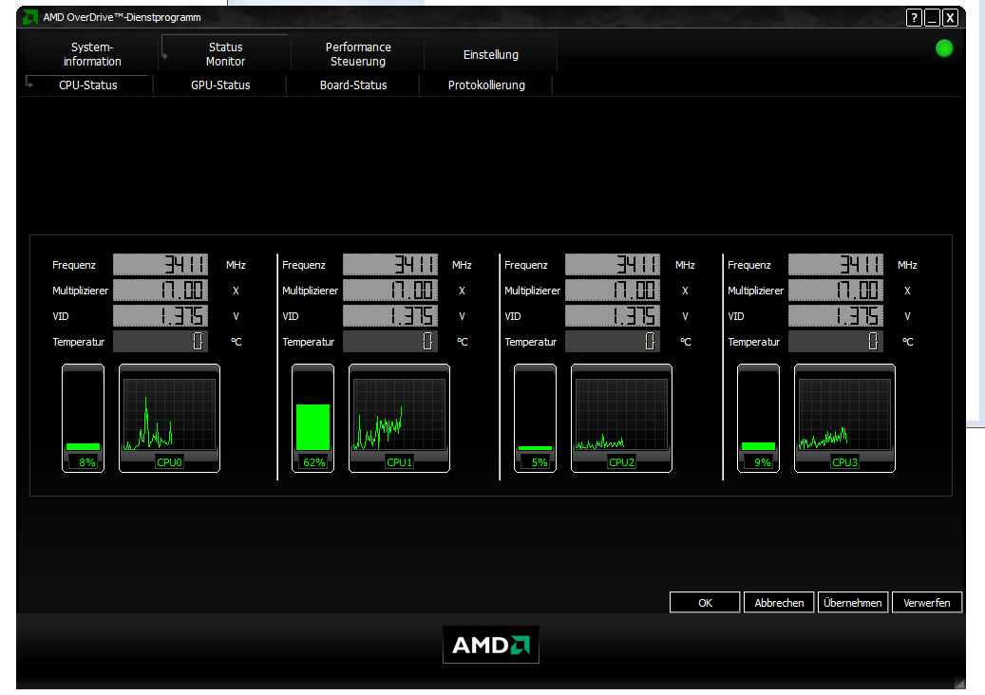This screenshot has height=695, width=985.
Task: Click the CPU1 Temperatur value field
Action: point(390,342)
